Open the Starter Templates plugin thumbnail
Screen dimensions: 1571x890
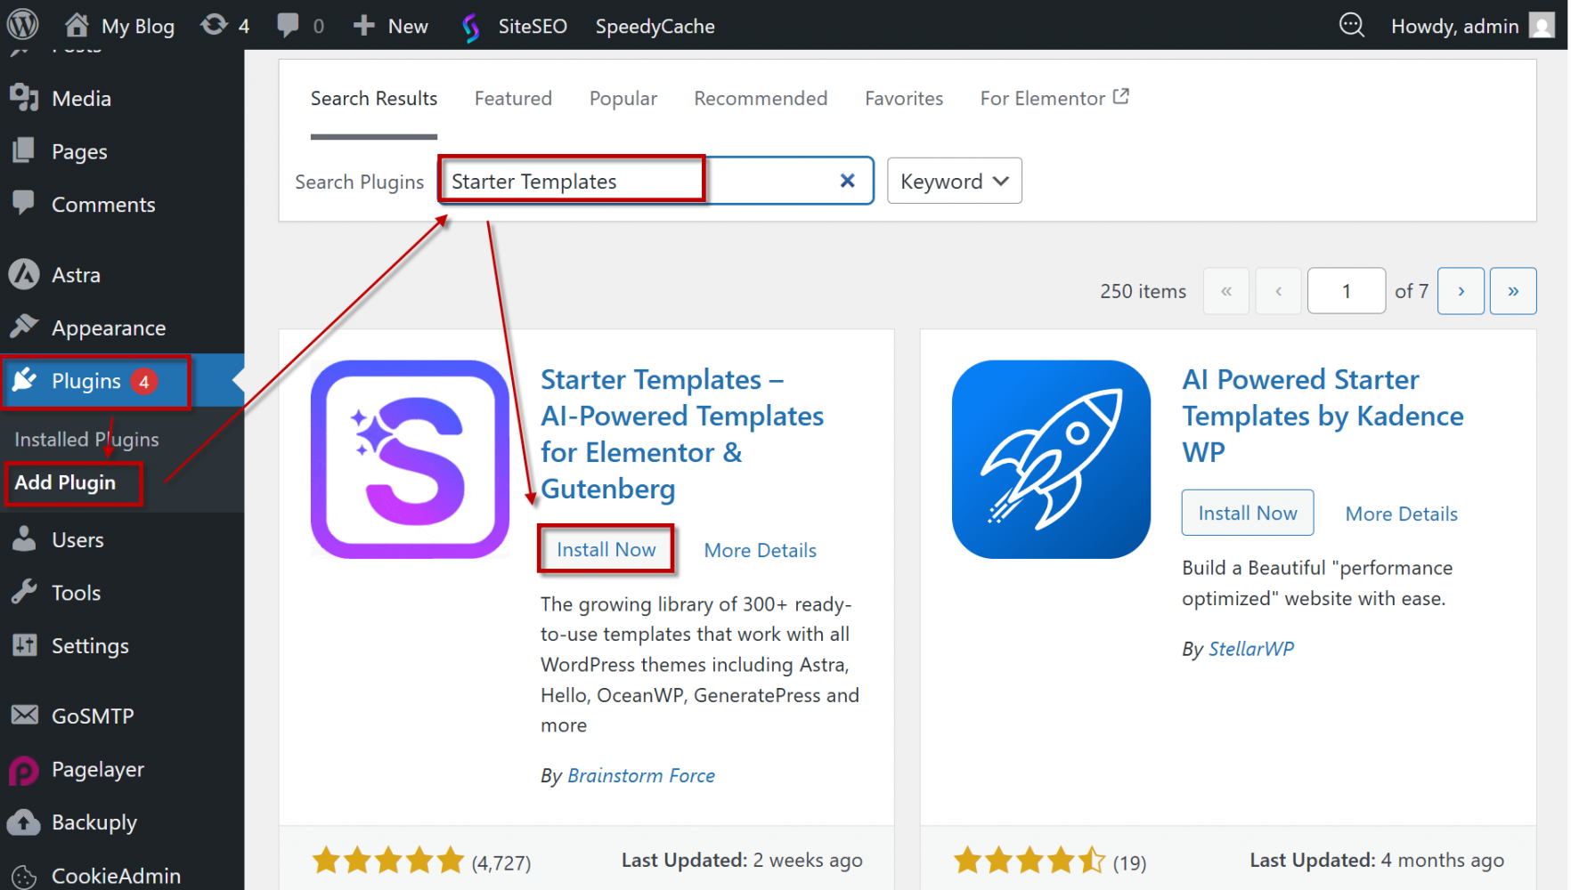[410, 459]
